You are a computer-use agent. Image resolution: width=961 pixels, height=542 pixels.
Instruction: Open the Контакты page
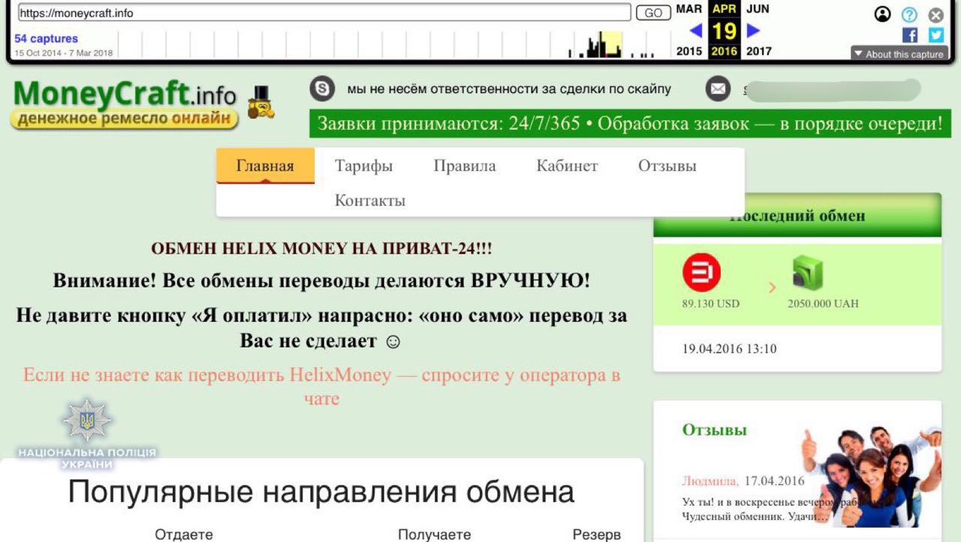370,200
